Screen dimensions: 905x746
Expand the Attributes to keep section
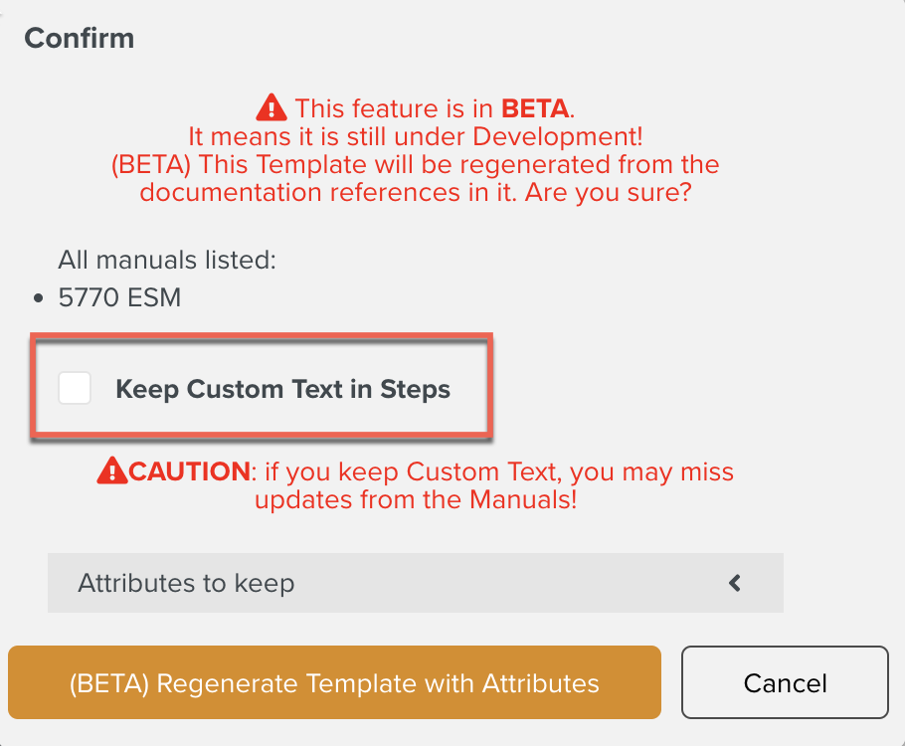point(415,583)
